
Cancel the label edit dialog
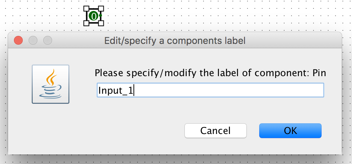tap(215, 131)
